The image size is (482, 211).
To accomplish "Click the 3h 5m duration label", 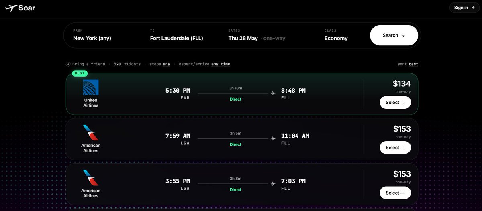I will pos(235,133).
